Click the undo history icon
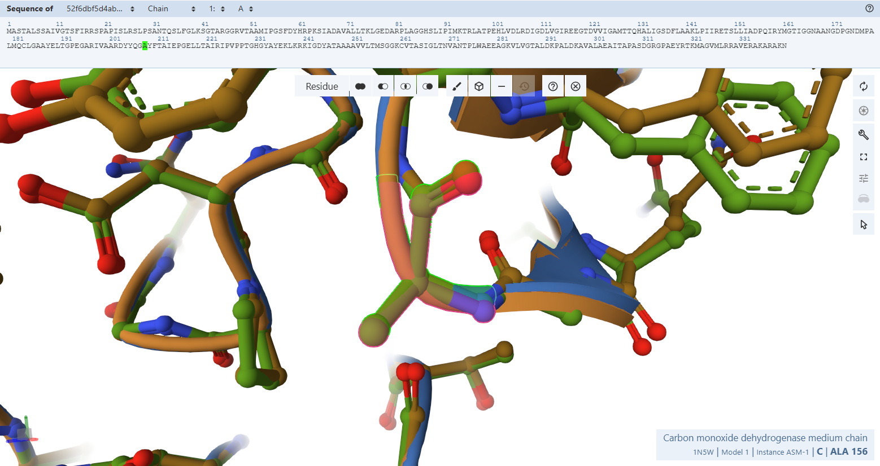 [524, 86]
